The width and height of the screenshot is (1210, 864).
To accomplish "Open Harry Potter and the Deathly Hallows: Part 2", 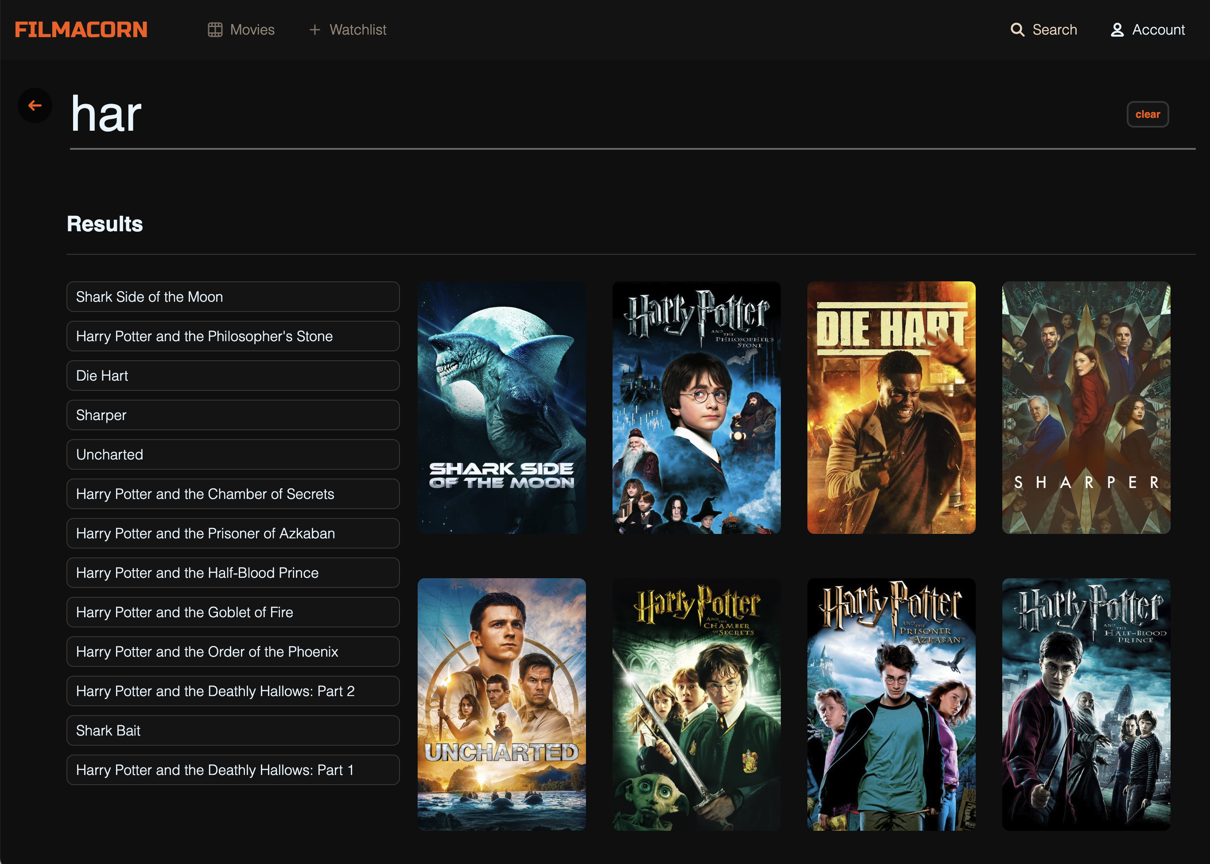I will coord(233,691).
